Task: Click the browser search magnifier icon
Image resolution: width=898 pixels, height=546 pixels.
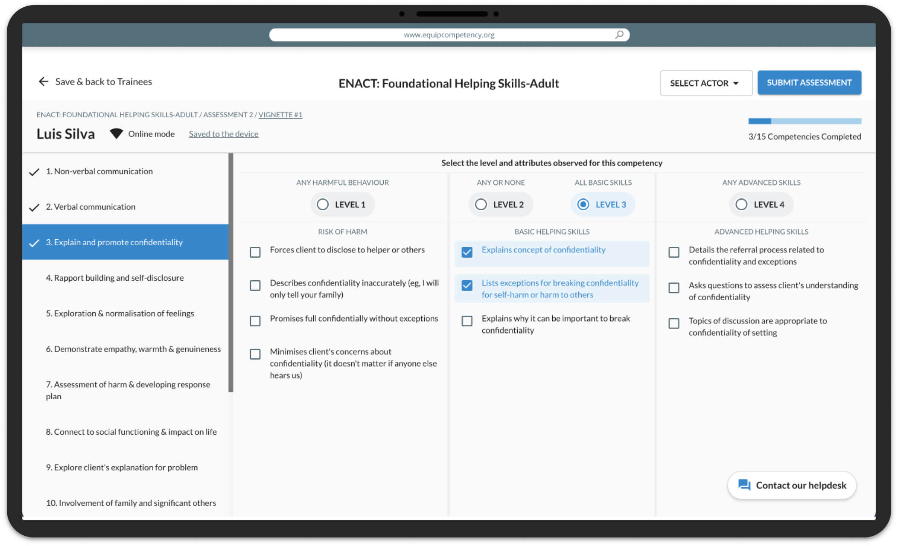Action: [617, 35]
